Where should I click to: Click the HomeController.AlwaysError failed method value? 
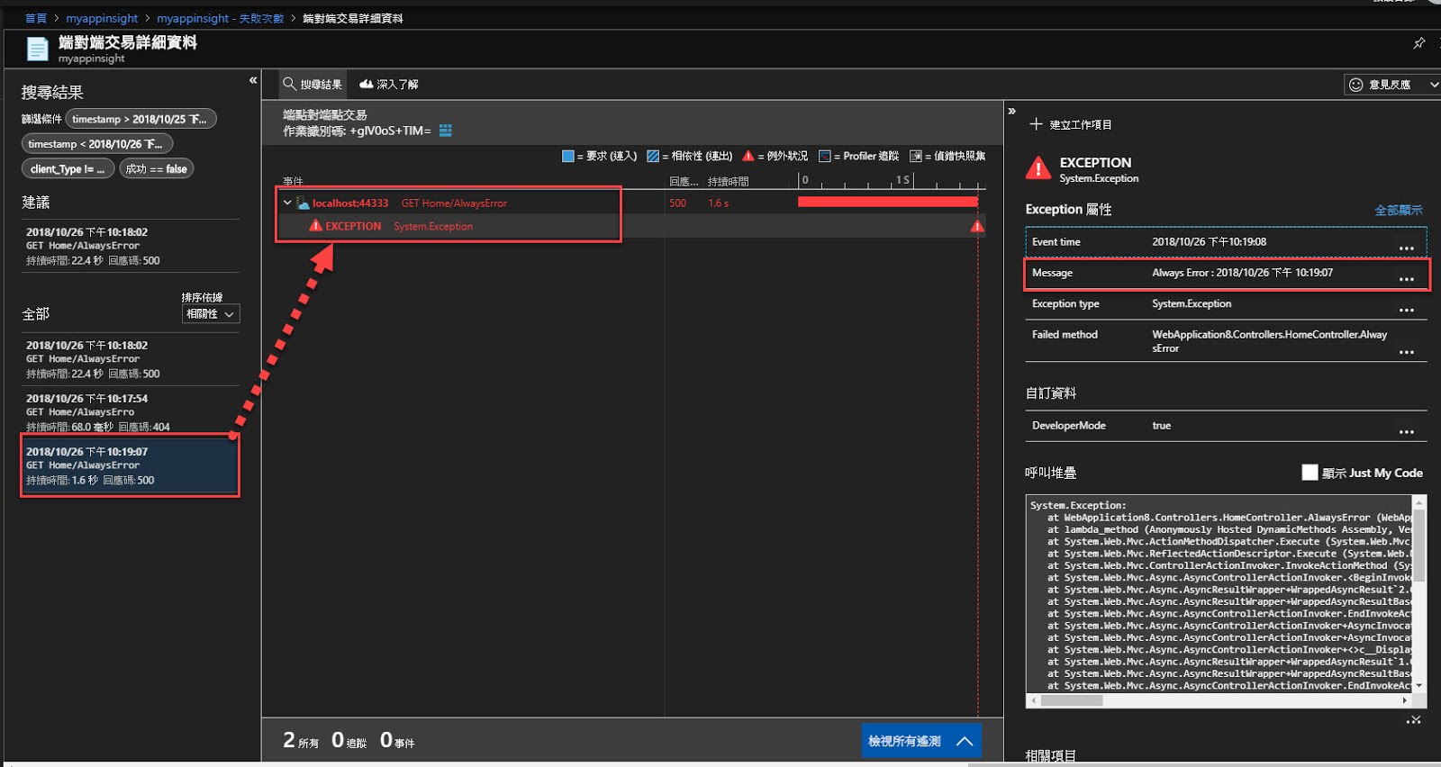(x=1270, y=341)
